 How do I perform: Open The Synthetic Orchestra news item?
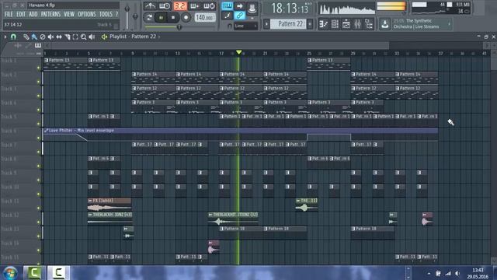coord(416,24)
